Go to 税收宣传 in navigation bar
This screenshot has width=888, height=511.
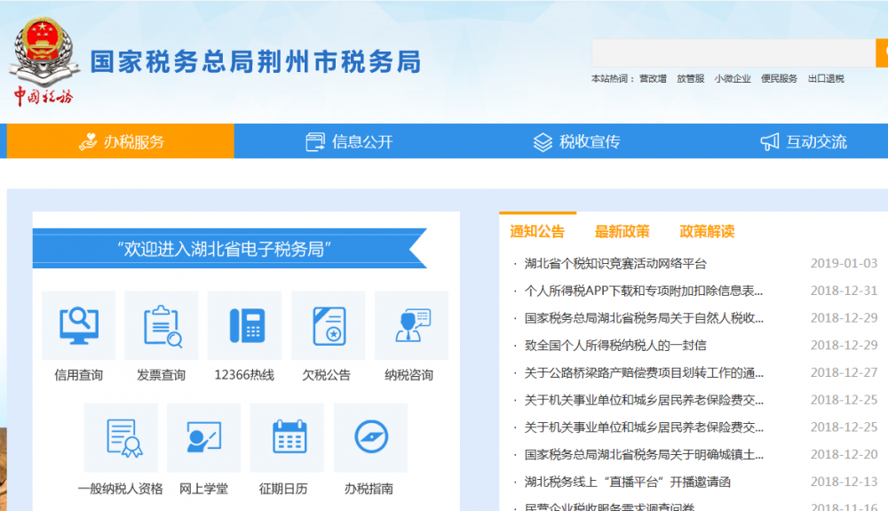pos(576,141)
